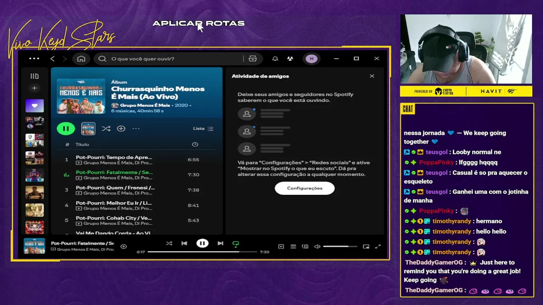Click the duration clock column icon
Image resolution: width=543 pixels, height=305 pixels.
(195, 144)
